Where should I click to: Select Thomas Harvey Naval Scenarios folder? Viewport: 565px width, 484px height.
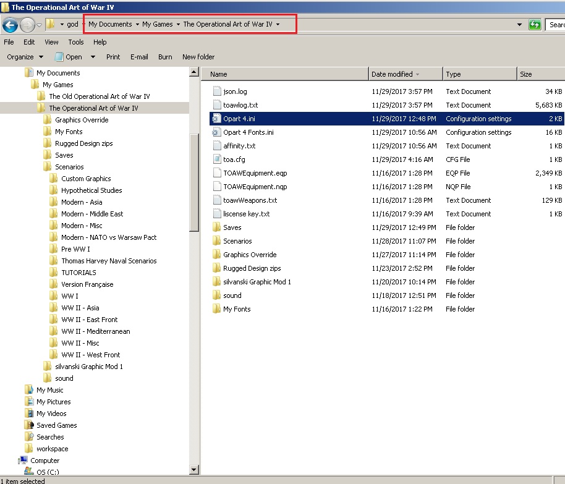pos(109,261)
